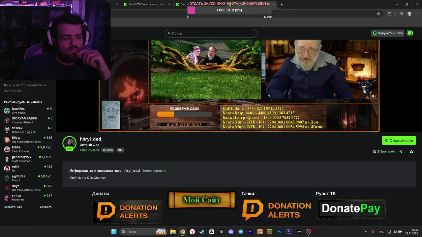Open Yandex Browser from taskbar
Screen dimensions: 422x237
pyautogui.click(x=192, y=232)
